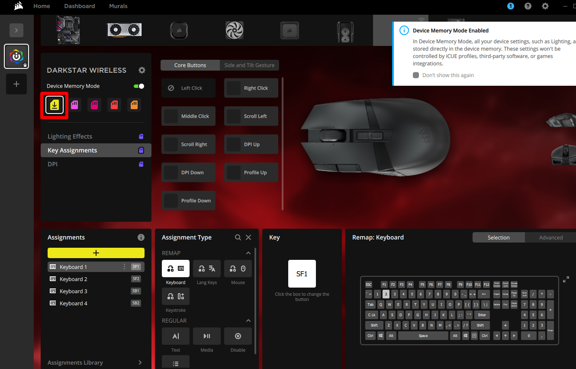Screen dimensions: 576x369
Task: Select the pink onboard profile swatch
Action: pyautogui.click(x=94, y=105)
